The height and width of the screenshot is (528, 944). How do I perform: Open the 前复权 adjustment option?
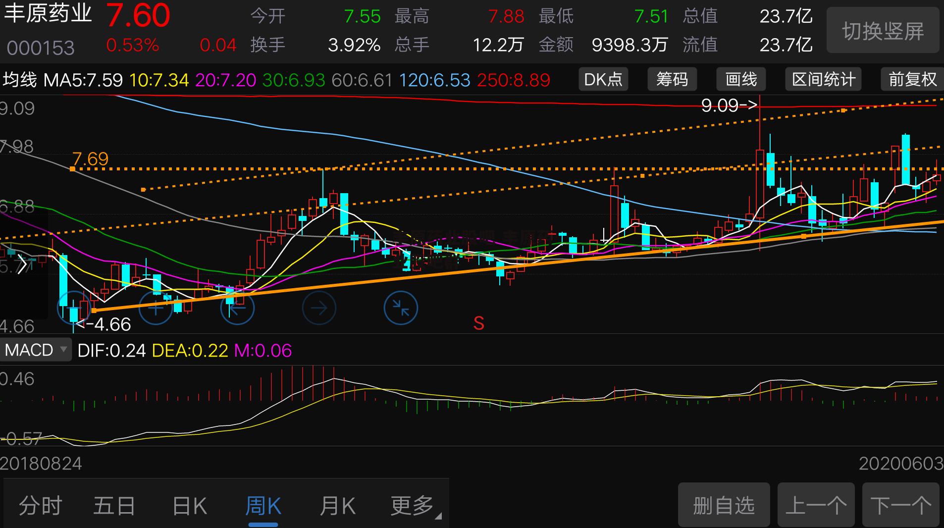click(x=913, y=79)
